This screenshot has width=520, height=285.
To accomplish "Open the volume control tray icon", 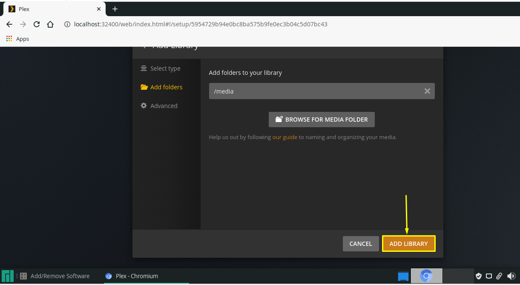I will pos(511,276).
